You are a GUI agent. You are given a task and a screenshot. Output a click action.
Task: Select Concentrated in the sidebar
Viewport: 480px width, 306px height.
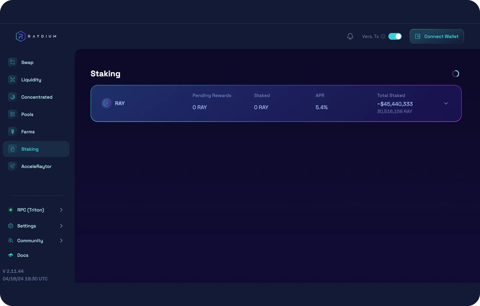coord(36,97)
